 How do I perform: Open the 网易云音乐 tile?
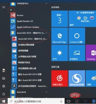pos(60,78)
